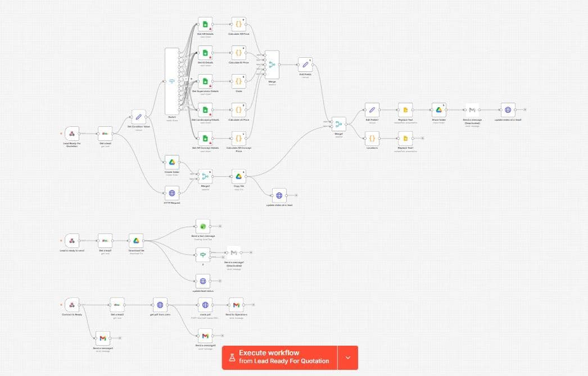Select the Get a lead1 Zoho node
Viewport: 588px width, 376px height.
tap(105, 241)
